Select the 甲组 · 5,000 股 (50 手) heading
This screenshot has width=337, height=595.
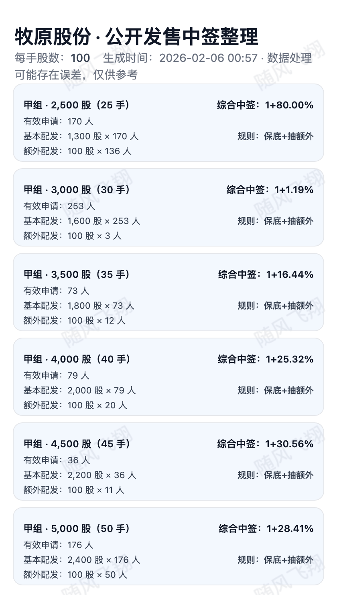(x=77, y=529)
